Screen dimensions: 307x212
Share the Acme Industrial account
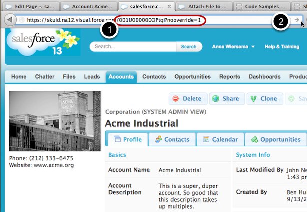(225, 99)
